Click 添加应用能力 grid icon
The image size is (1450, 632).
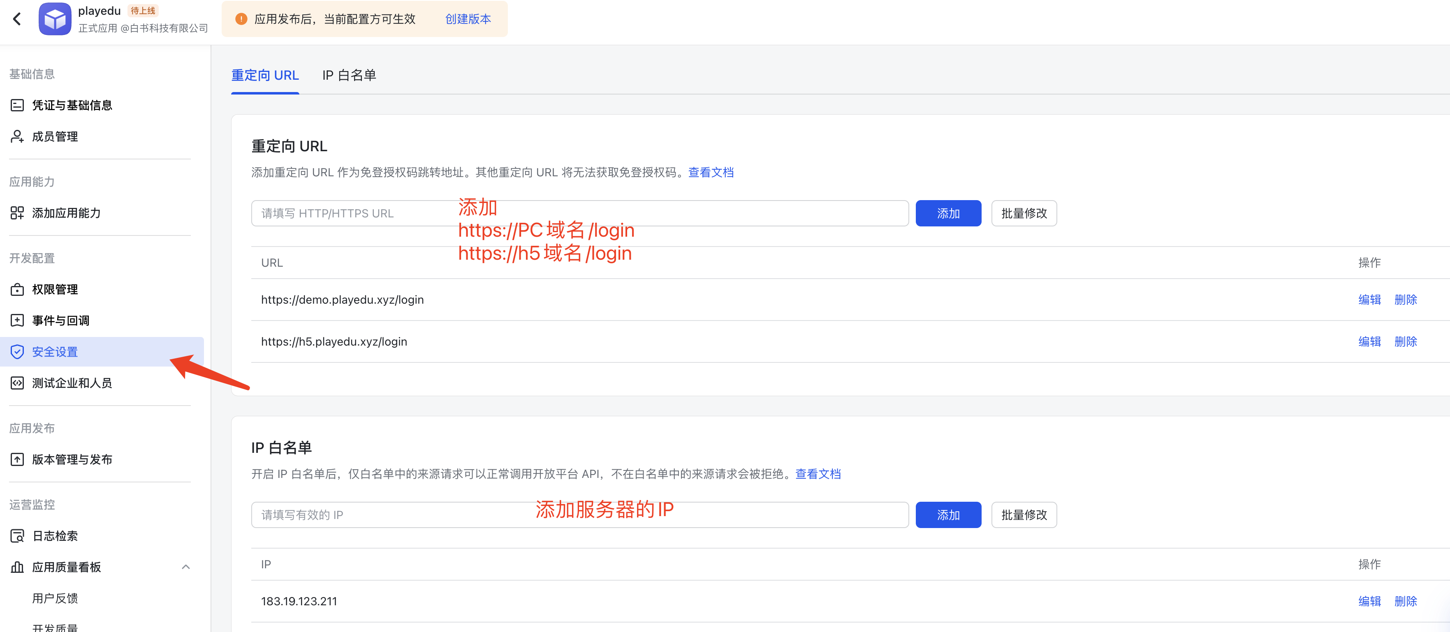click(x=17, y=213)
